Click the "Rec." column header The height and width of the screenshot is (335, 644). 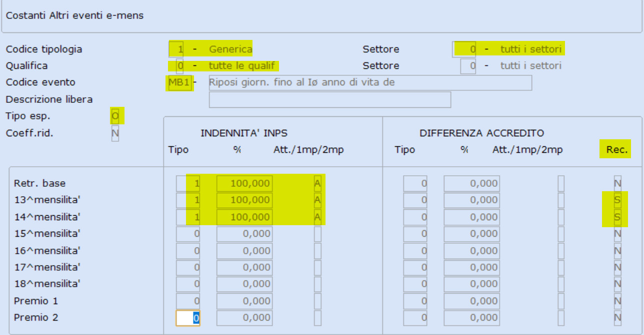point(616,150)
